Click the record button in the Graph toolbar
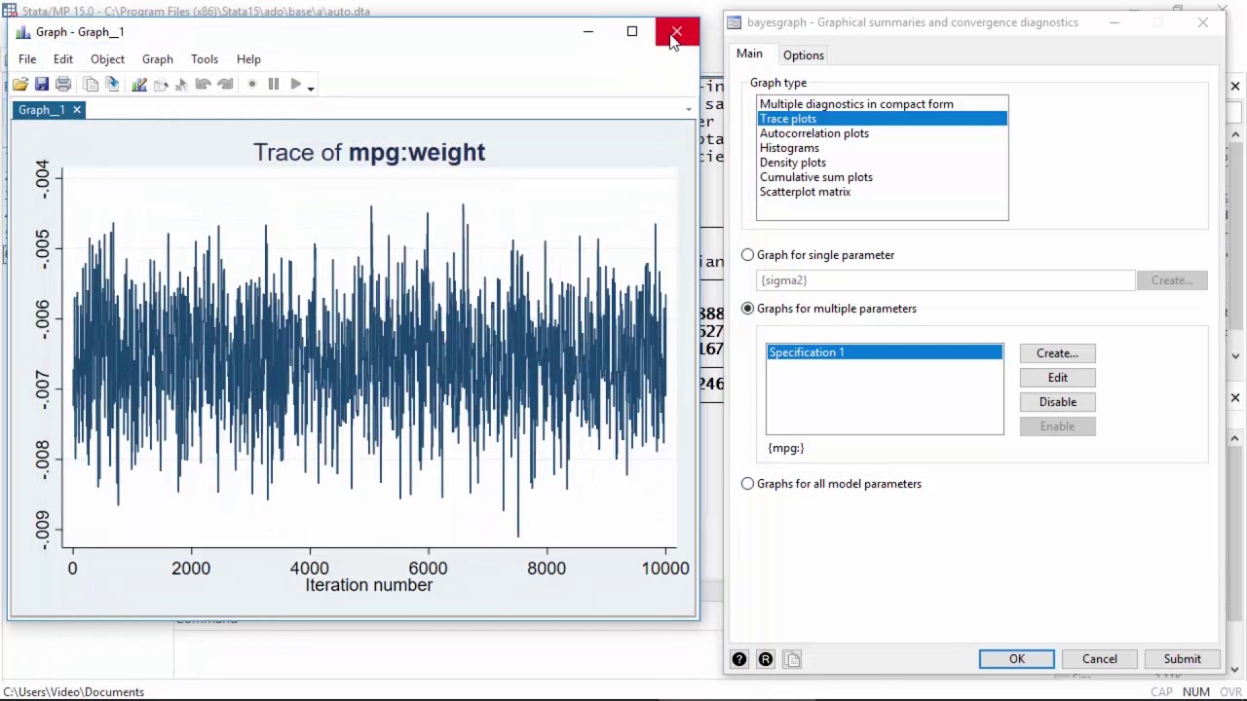The height and width of the screenshot is (701, 1247). 251,85
